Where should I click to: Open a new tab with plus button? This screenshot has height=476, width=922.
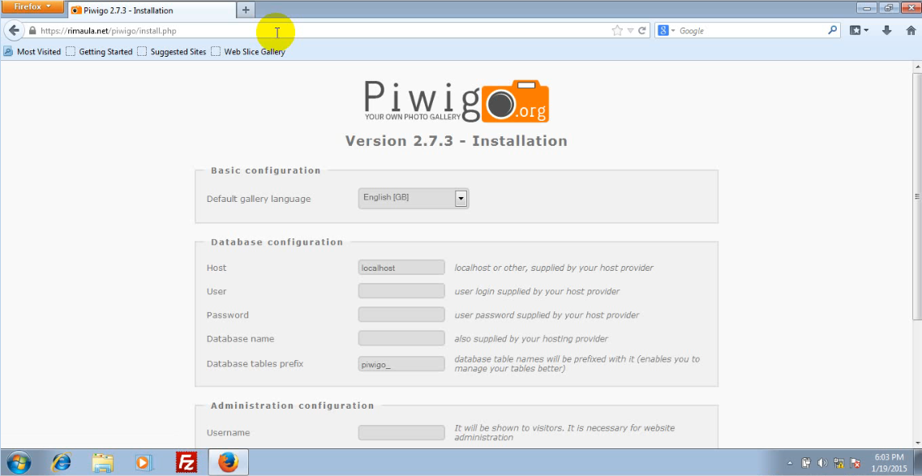point(246,10)
